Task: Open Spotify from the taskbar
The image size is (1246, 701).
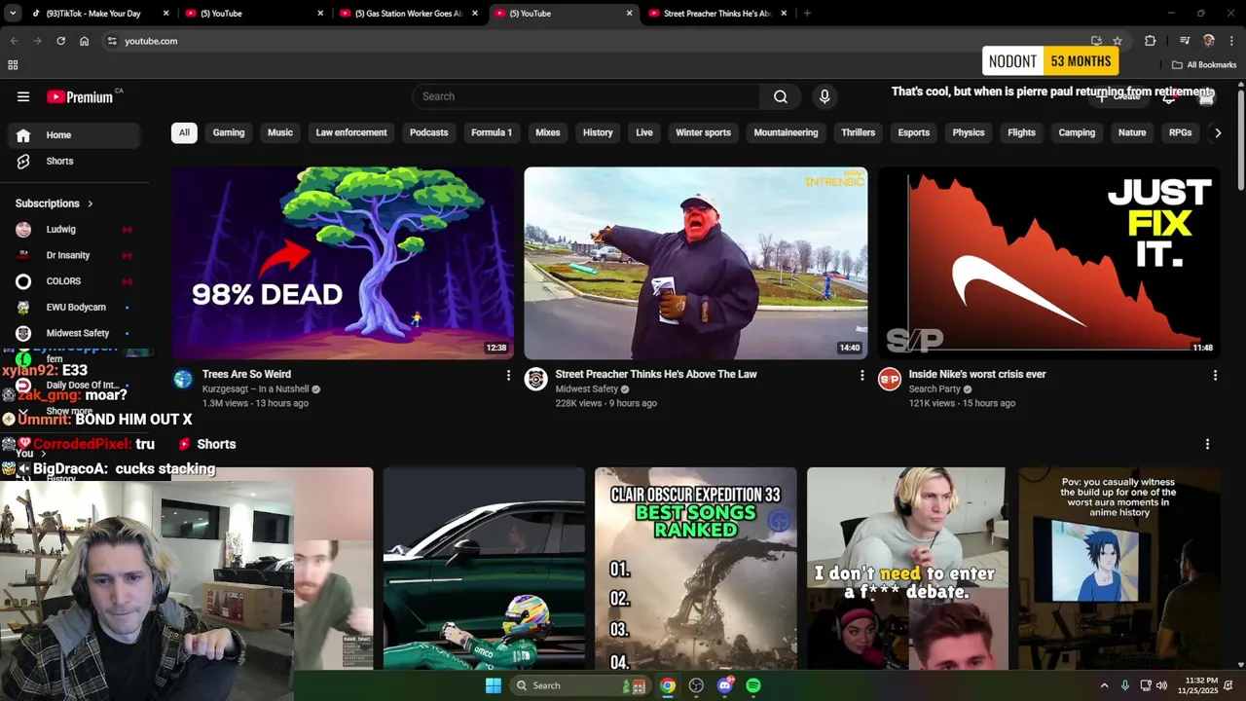Action: click(x=753, y=685)
